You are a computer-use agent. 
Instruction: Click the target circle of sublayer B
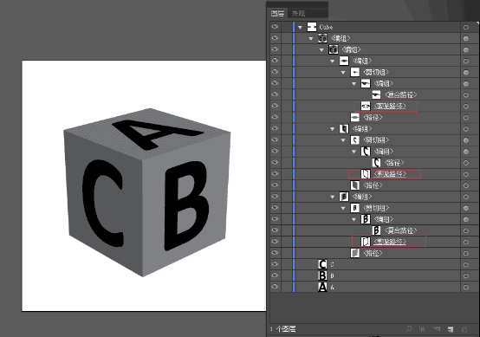[466, 276]
